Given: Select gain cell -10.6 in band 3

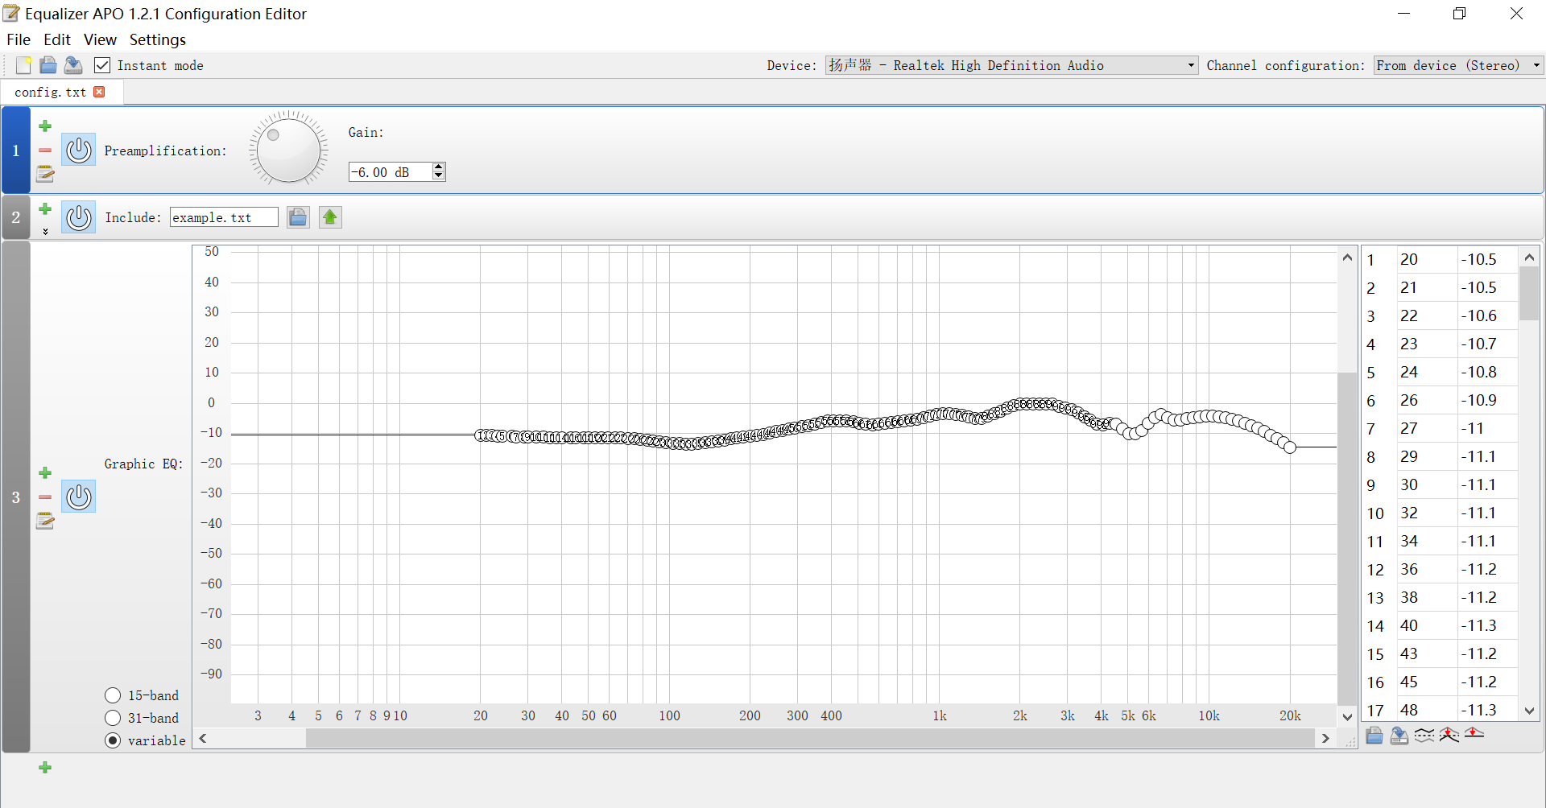Looking at the screenshot, I should point(1487,316).
